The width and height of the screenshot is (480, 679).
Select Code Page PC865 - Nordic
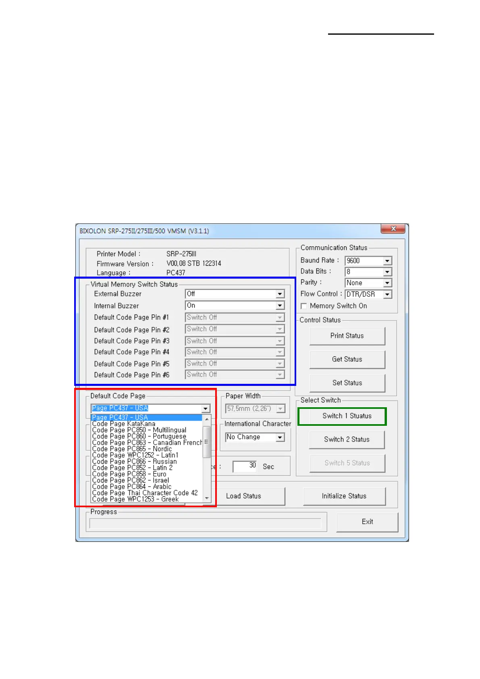pyautogui.click(x=147, y=449)
